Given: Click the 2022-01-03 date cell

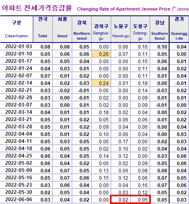Looking at the screenshot, I should click(17, 47).
